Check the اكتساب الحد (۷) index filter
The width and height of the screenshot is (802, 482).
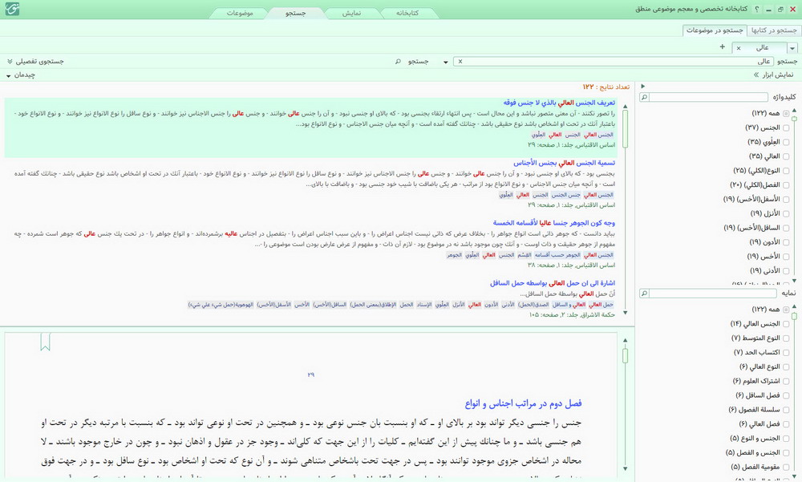pos(786,353)
